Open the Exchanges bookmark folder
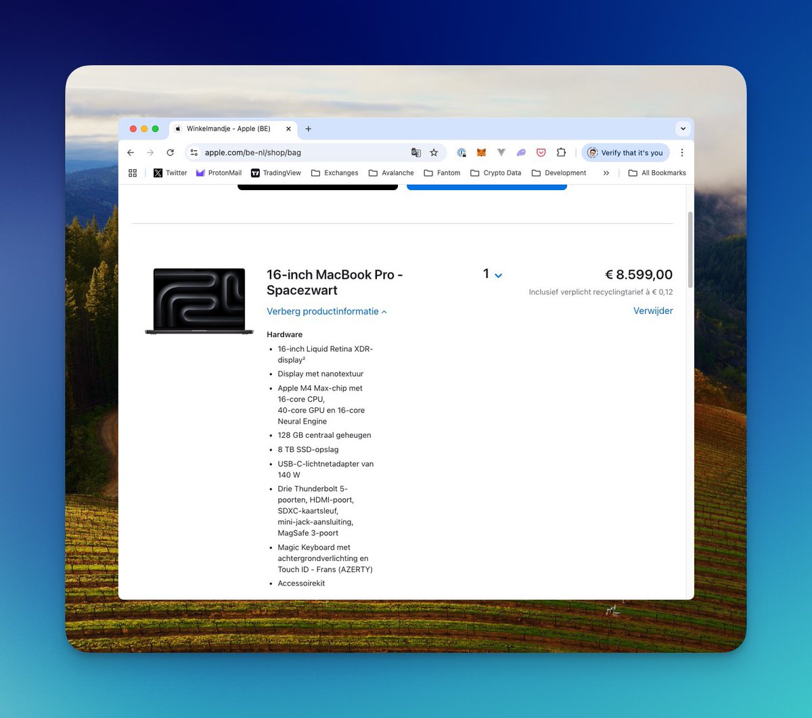The width and height of the screenshot is (812, 718). (x=335, y=173)
